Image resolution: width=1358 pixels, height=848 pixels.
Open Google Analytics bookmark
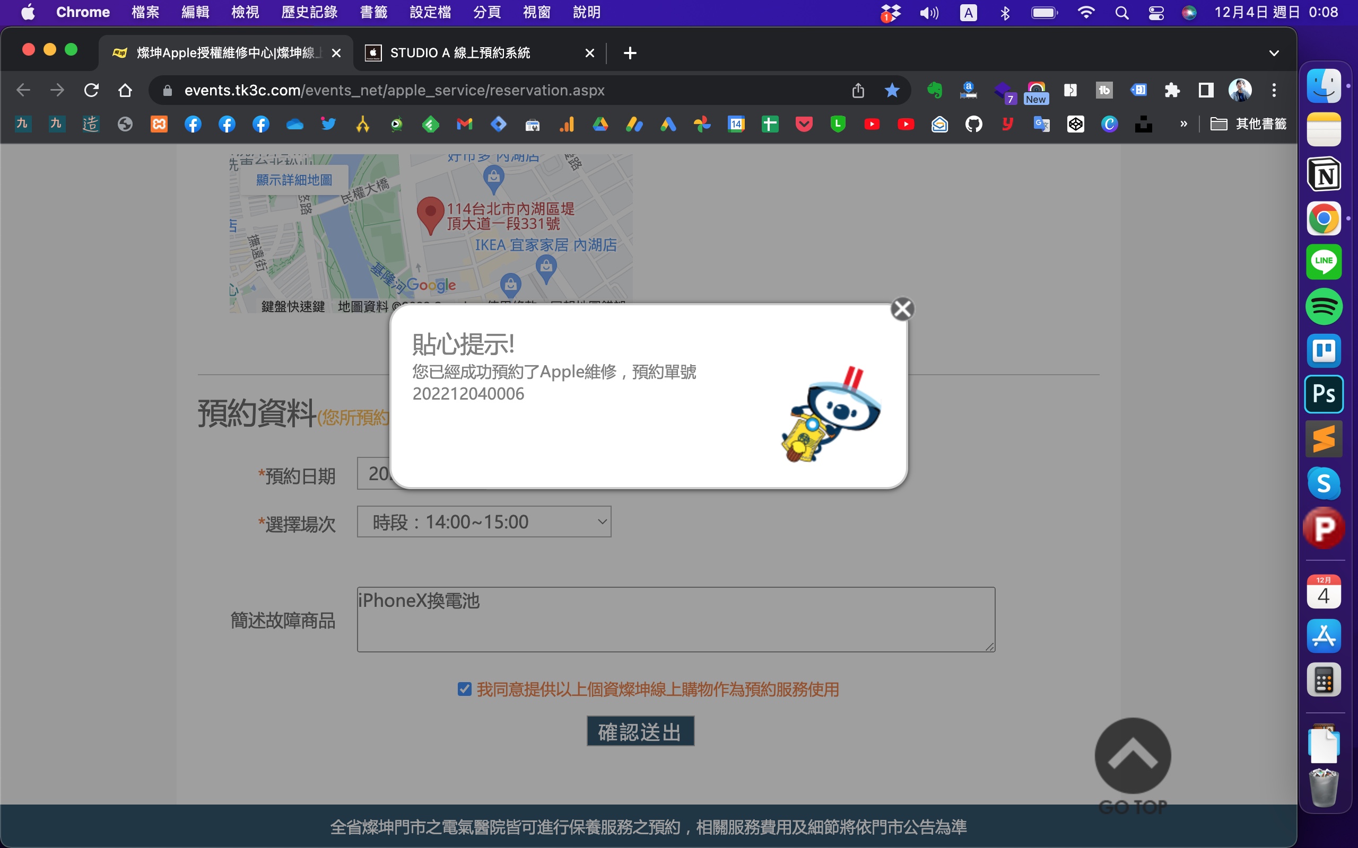click(x=567, y=124)
